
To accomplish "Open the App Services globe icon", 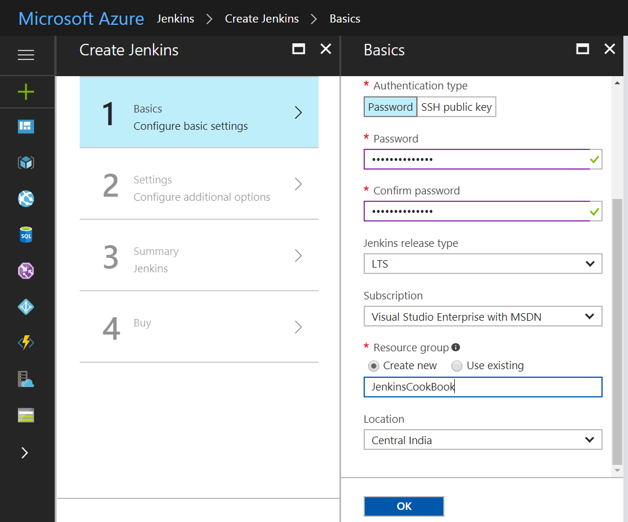I will pos(26,198).
